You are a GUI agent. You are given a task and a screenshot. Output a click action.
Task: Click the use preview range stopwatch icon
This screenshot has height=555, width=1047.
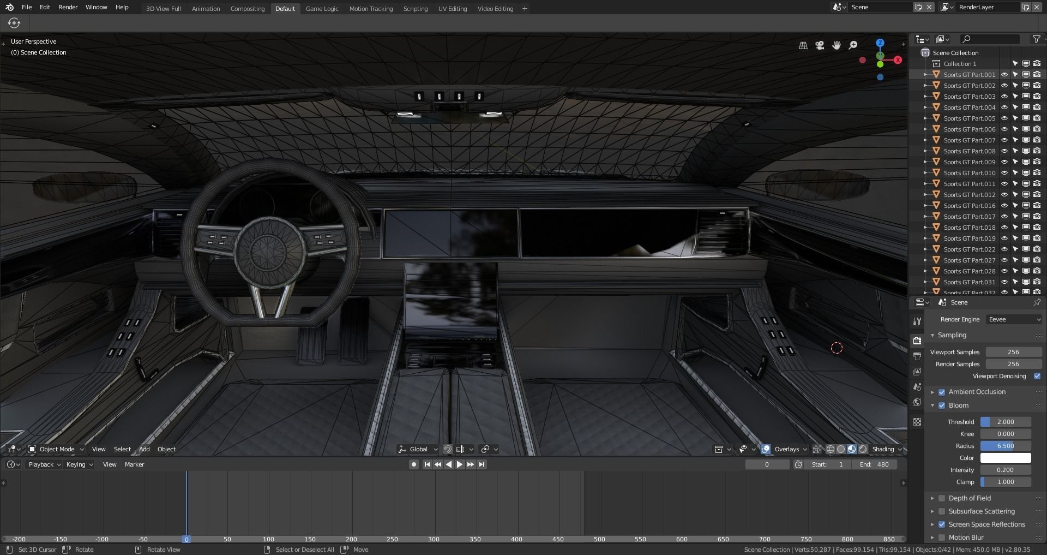pyautogui.click(x=798, y=464)
